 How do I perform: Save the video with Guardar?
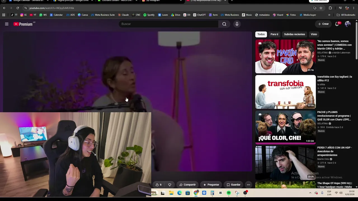[233, 185]
